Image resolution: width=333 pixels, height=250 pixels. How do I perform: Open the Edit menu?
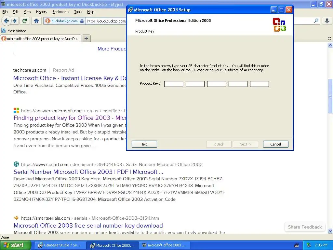pyautogui.click(x=16, y=12)
